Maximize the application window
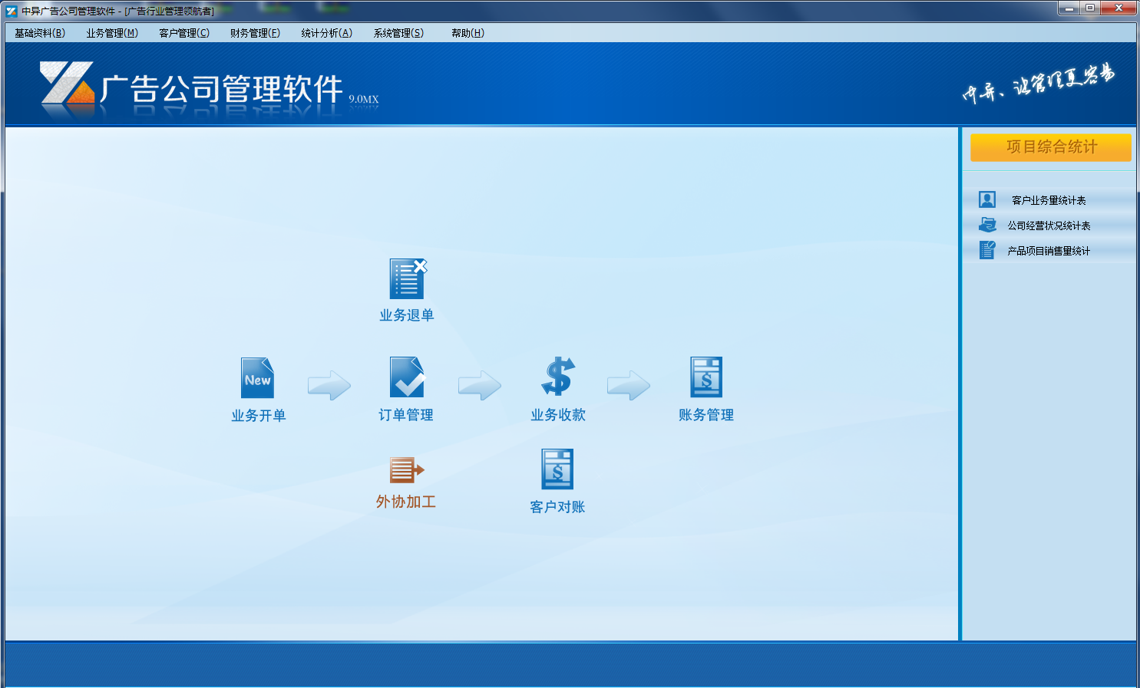 [1090, 8]
